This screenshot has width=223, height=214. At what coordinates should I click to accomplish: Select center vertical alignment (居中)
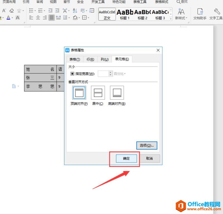tap(98, 93)
